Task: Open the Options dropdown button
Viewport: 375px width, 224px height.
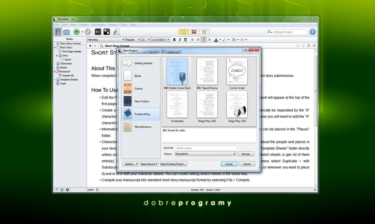Action: [x=130, y=164]
